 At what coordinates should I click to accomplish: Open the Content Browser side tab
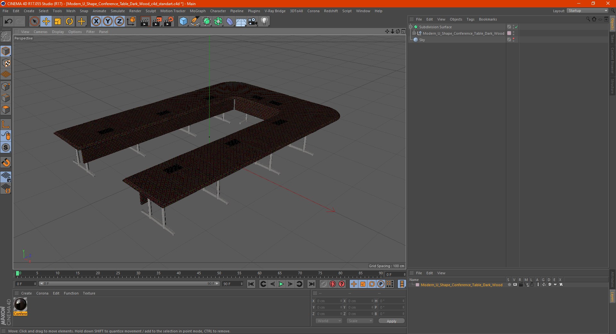click(612, 60)
